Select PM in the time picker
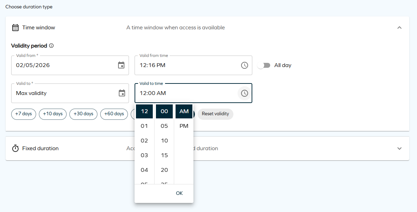The width and height of the screenshot is (417, 212). tap(184, 126)
